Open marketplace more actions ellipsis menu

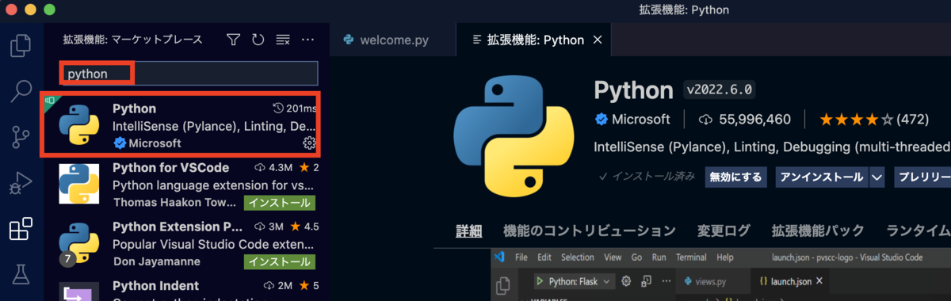[x=308, y=39]
